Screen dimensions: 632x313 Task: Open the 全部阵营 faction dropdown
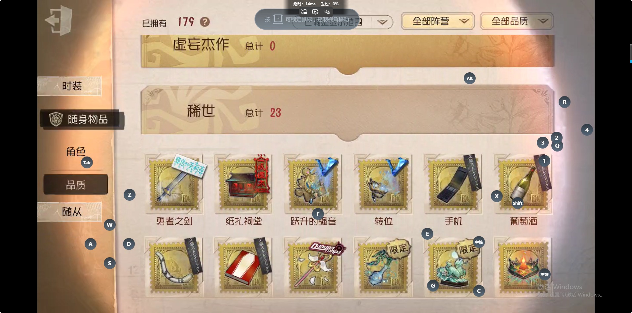[x=438, y=21]
